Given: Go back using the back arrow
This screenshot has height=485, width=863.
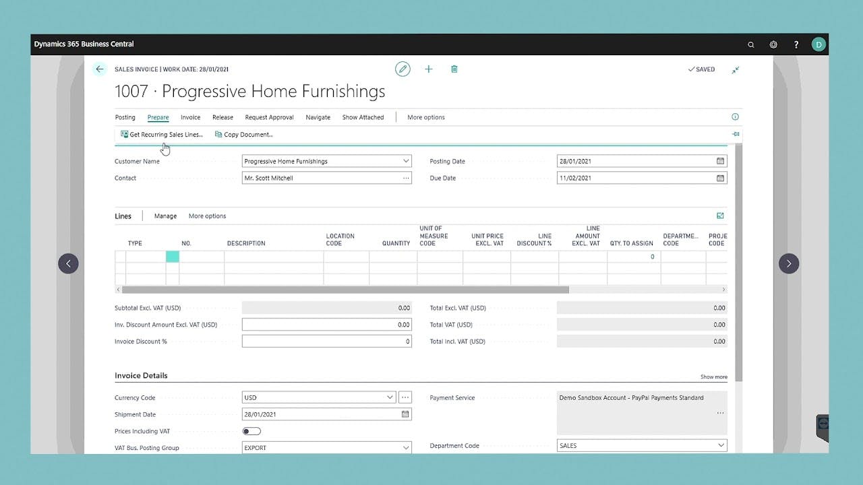Looking at the screenshot, I should pyautogui.click(x=99, y=69).
